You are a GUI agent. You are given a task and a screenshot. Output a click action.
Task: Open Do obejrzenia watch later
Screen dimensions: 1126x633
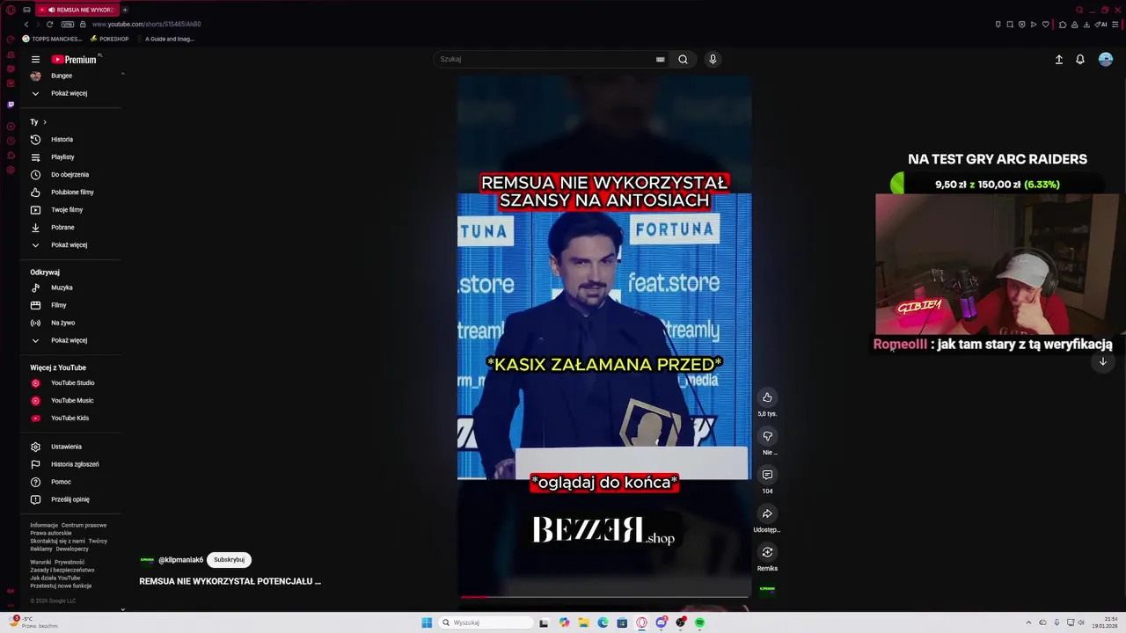[x=70, y=175]
